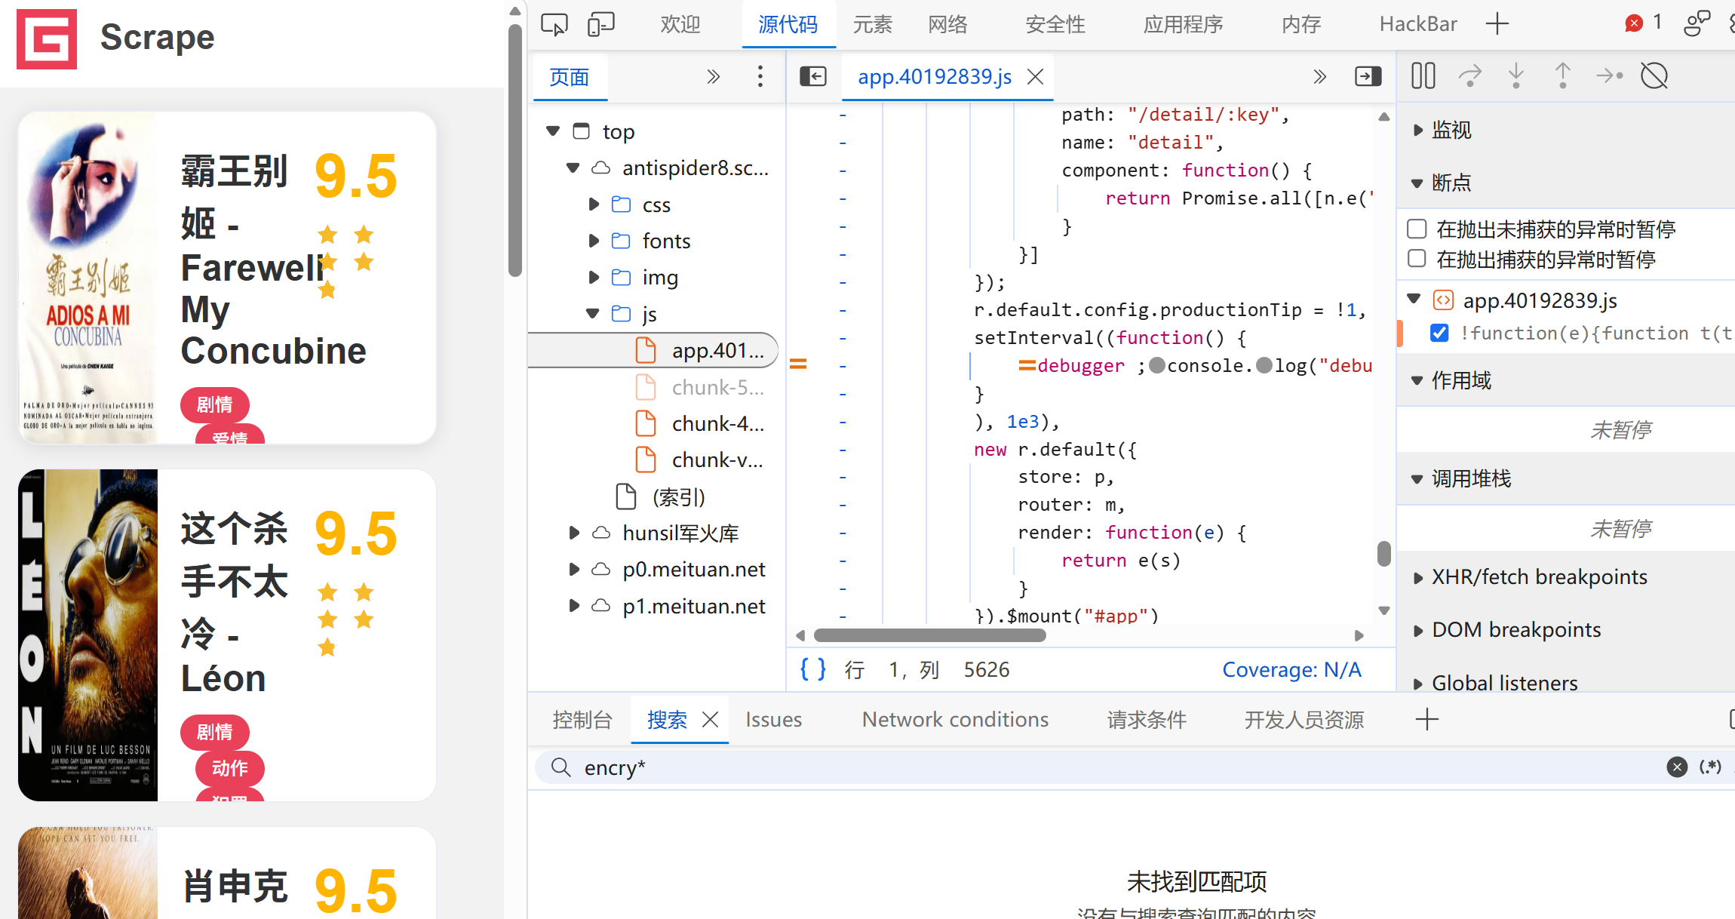Expand the img folder
The image size is (1735, 919).
click(594, 278)
